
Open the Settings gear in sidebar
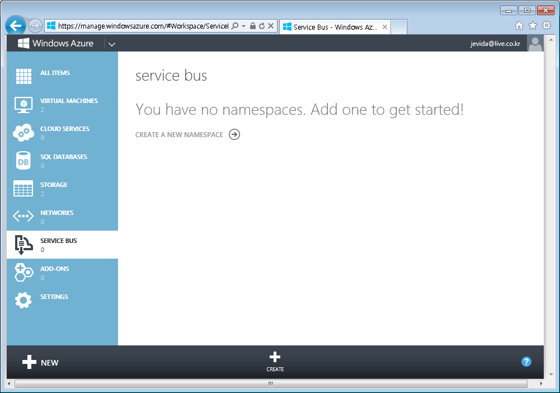tap(23, 300)
